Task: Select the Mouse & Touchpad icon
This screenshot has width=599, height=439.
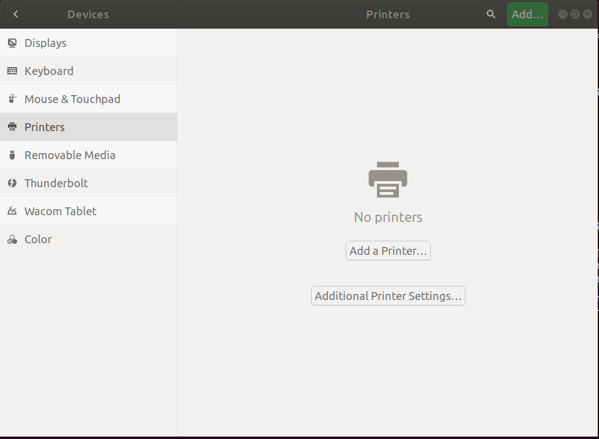Action: (x=12, y=99)
